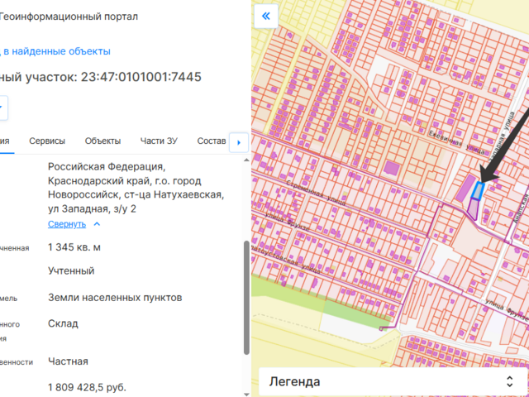The image size is (529, 397).
Task: Select the blue highlighted parcel on the map
Action: [x=477, y=191]
